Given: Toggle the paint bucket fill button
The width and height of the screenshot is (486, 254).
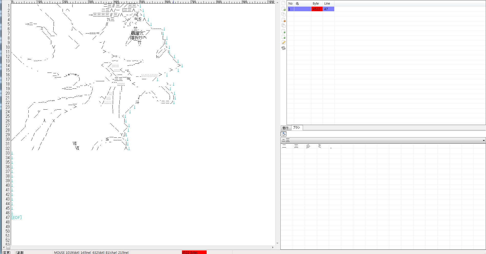Looking at the screenshot, I should point(283,134).
